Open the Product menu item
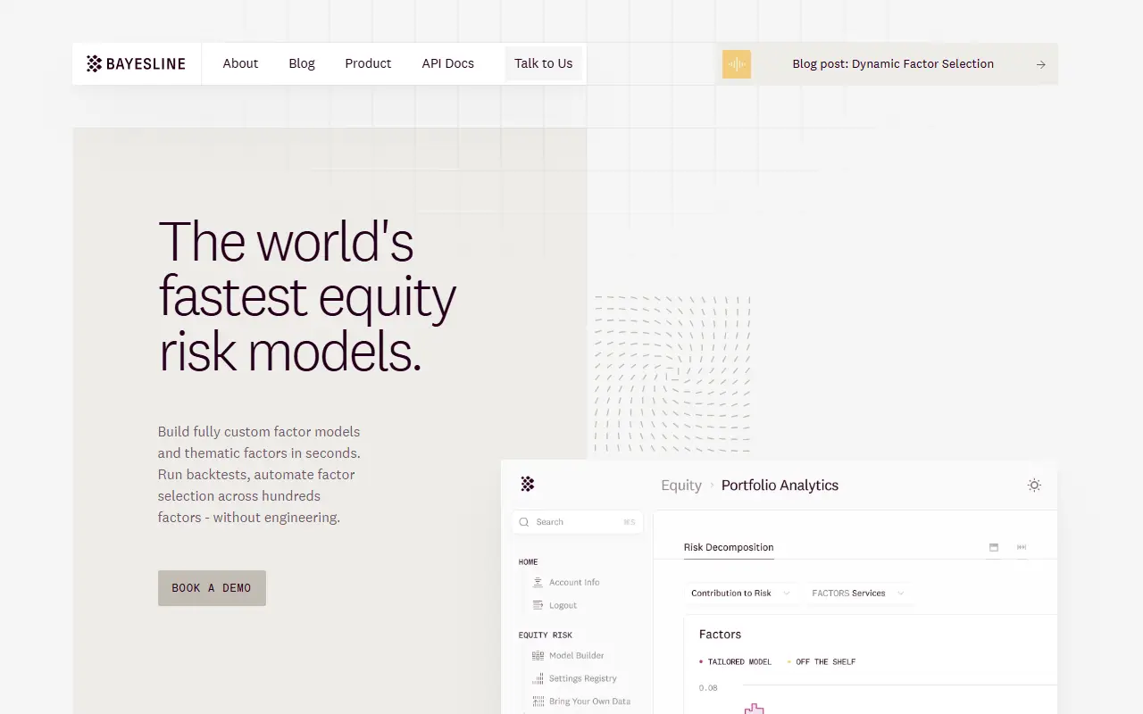 click(368, 63)
